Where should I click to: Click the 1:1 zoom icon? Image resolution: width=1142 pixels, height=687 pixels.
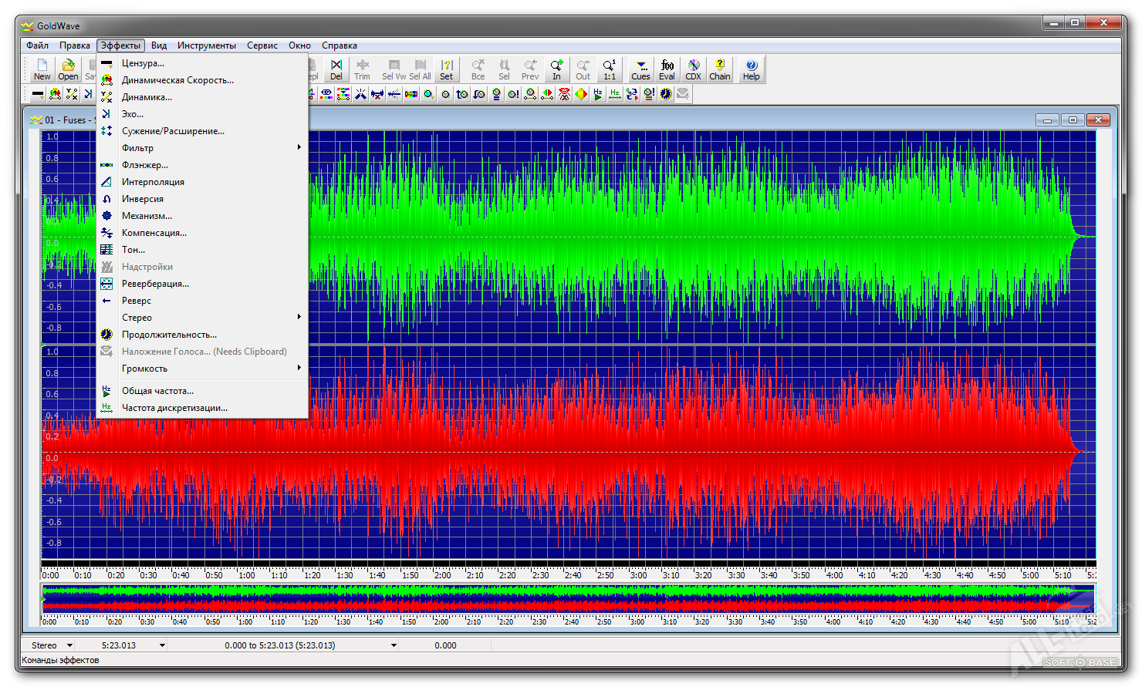[610, 69]
